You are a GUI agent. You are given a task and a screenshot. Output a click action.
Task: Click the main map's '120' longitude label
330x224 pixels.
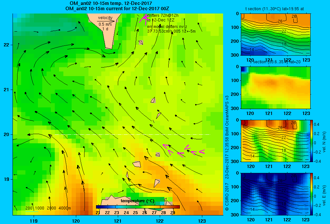click(76, 221)
